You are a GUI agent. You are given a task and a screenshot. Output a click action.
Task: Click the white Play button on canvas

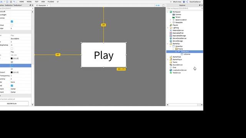coord(104,55)
